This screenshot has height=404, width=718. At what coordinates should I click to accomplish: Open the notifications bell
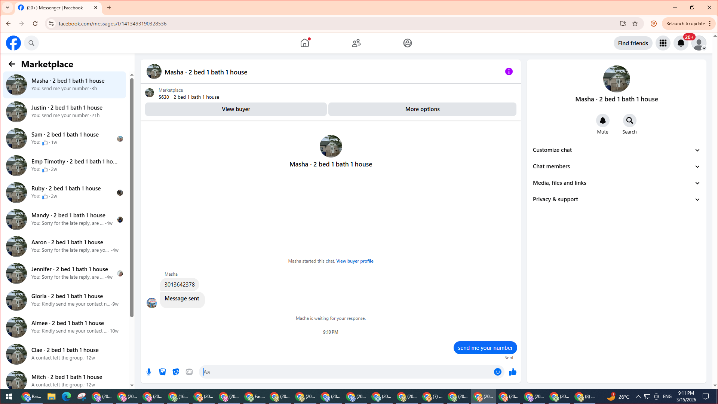tap(681, 43)
